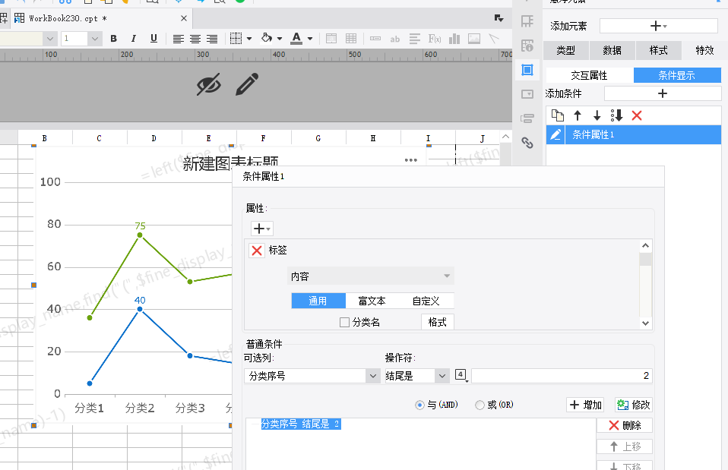Select the 或(OR) radio button
Viewport: 728px width, 470px height.
pyautogui.click(x=480, y=405)
